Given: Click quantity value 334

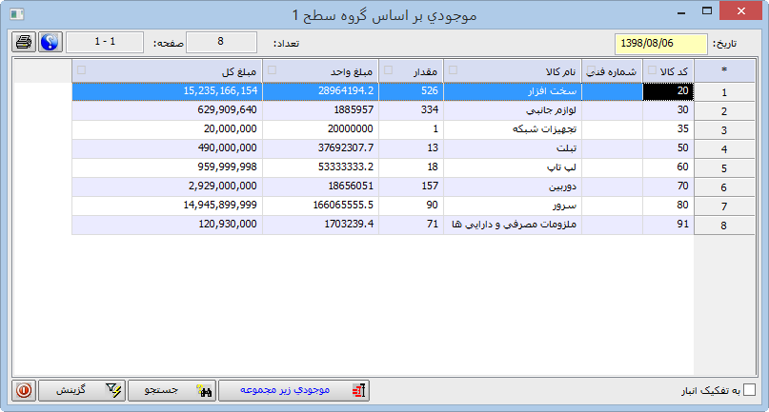Looking at the screenshot, I should coord(429,109).
